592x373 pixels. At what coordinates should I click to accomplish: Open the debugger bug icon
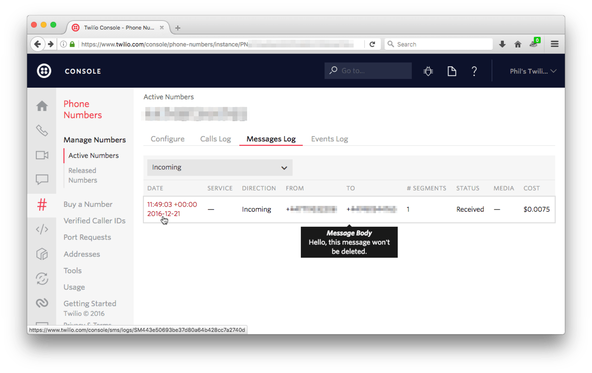(x=428, y=71)
